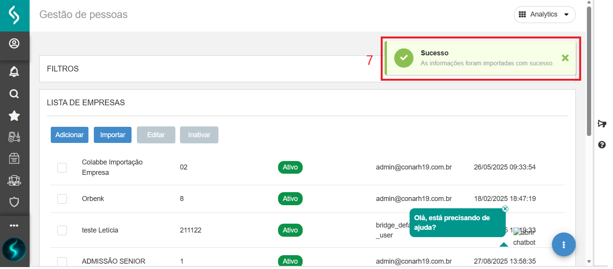Tick the teste Letícia row checkbox
Screen dimensions: 613x269
coord(62,230)
